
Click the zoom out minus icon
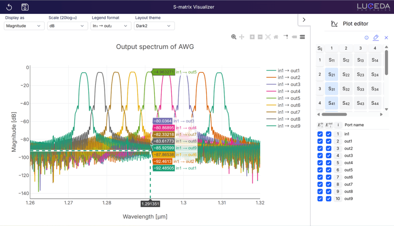(x=260, y=37)
